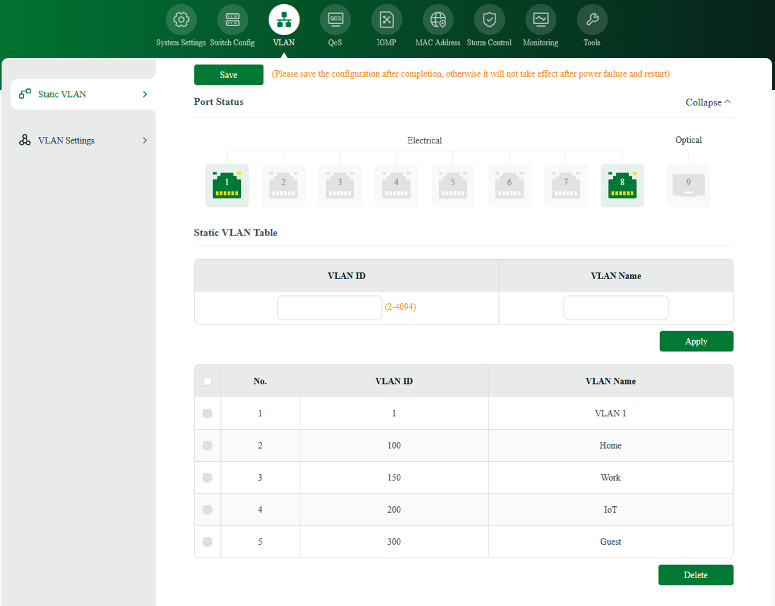Select the MAC Address icon
Image resolution: width=775 pixels, height=606 pixels.
click(x=437, y=19)
